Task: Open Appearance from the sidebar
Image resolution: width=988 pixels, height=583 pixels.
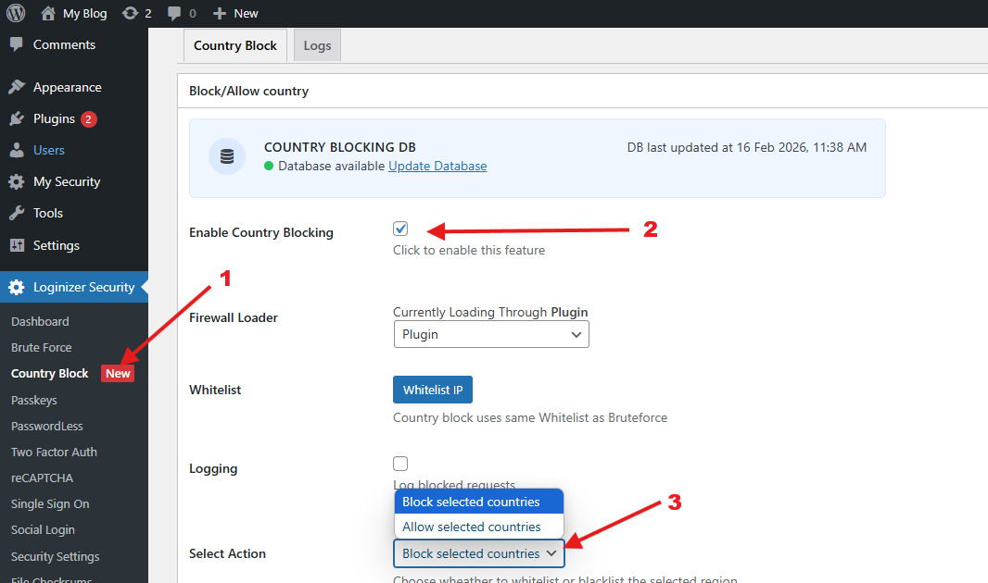Action: (67, 87)
